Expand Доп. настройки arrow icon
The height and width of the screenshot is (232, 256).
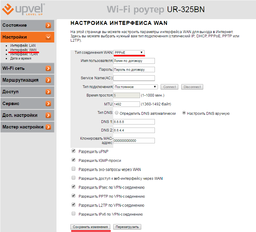click(48, 115)
